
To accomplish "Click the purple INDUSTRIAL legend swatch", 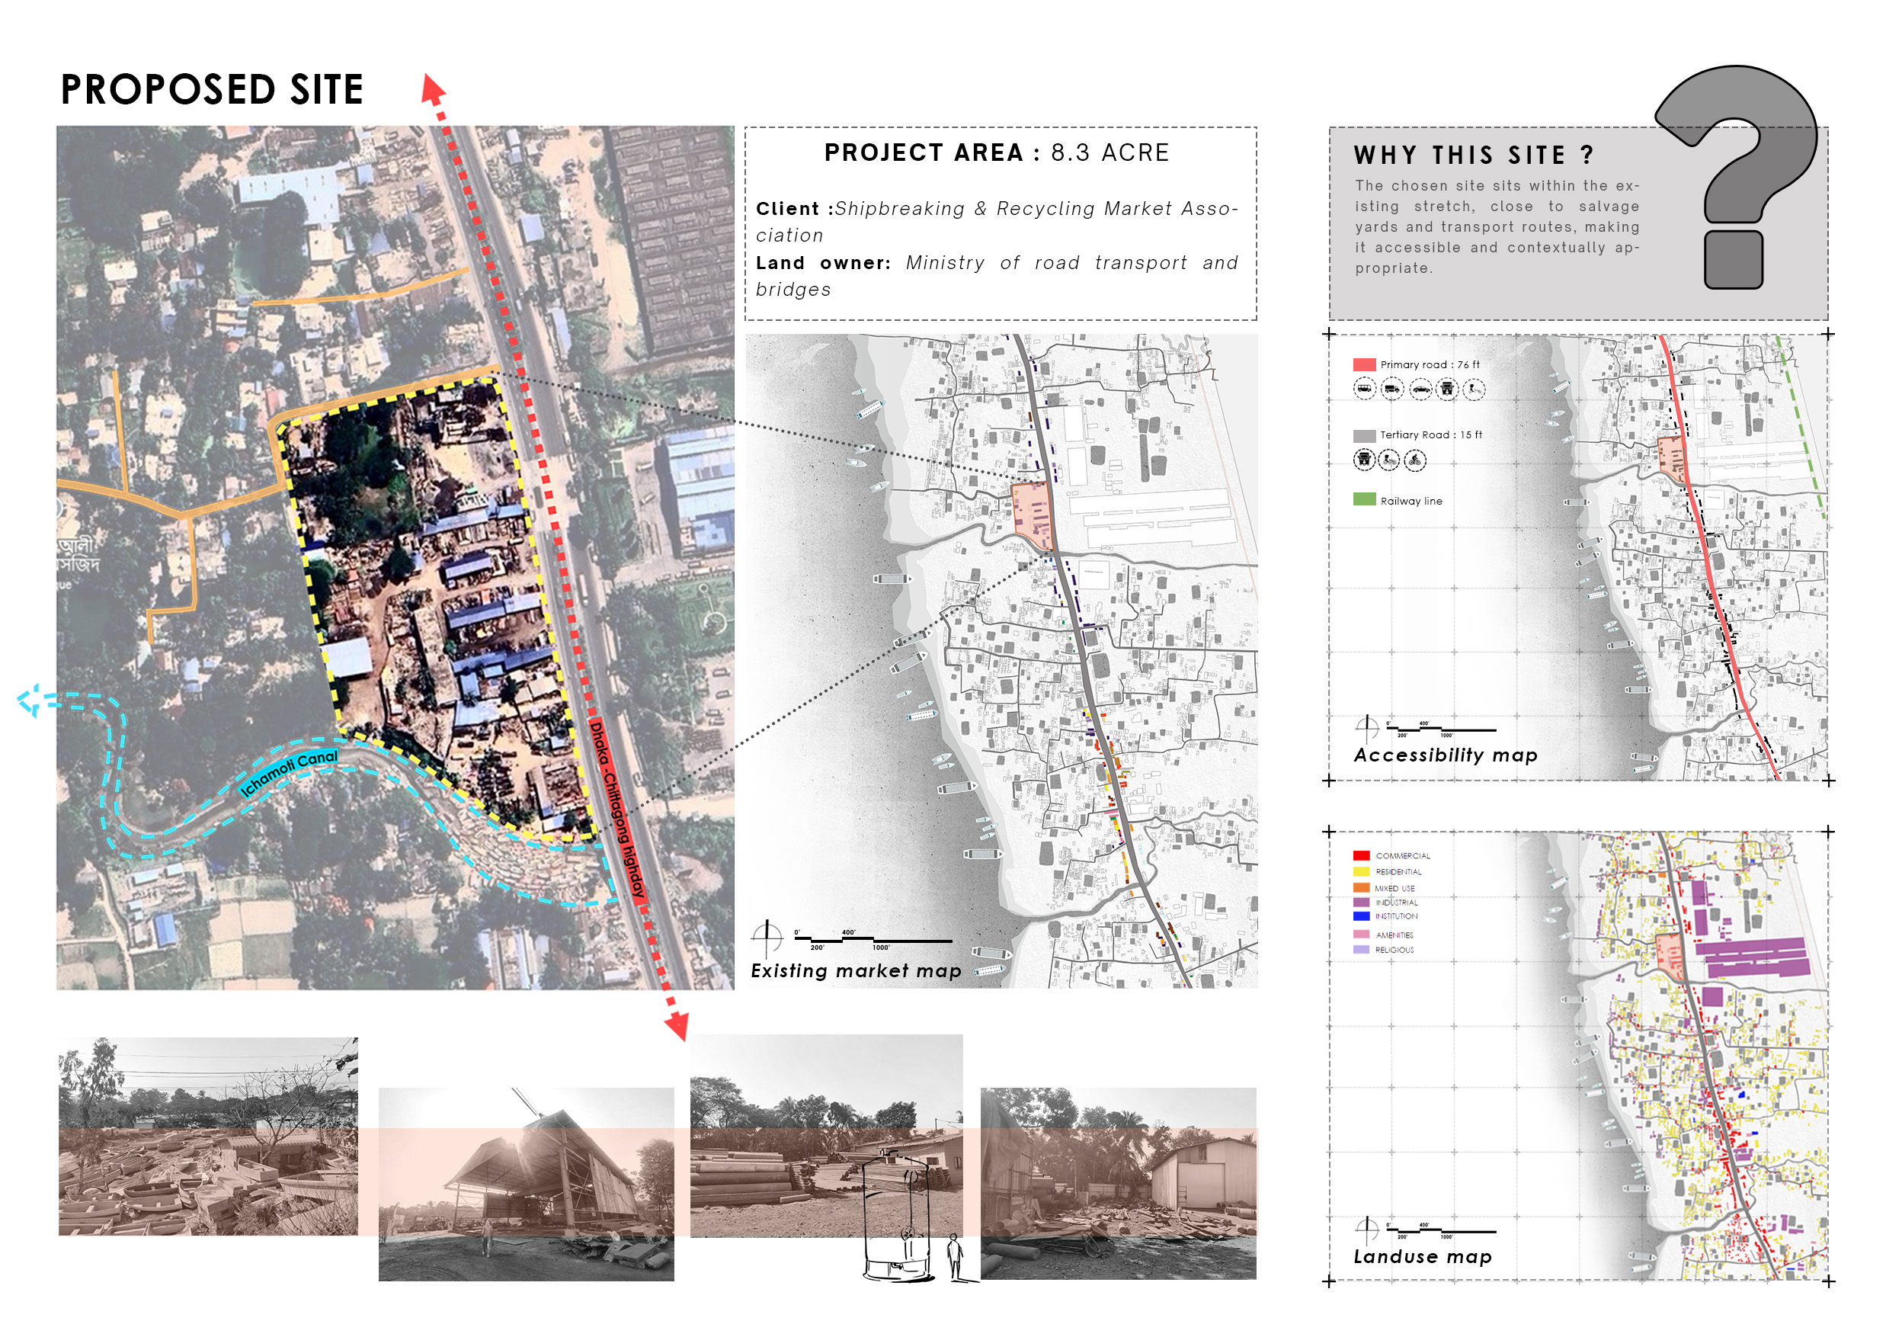I will (1361, 903).
